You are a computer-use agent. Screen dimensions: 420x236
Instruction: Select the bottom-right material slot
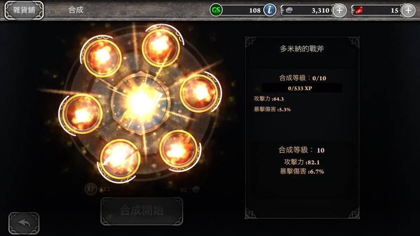[178, 149]
